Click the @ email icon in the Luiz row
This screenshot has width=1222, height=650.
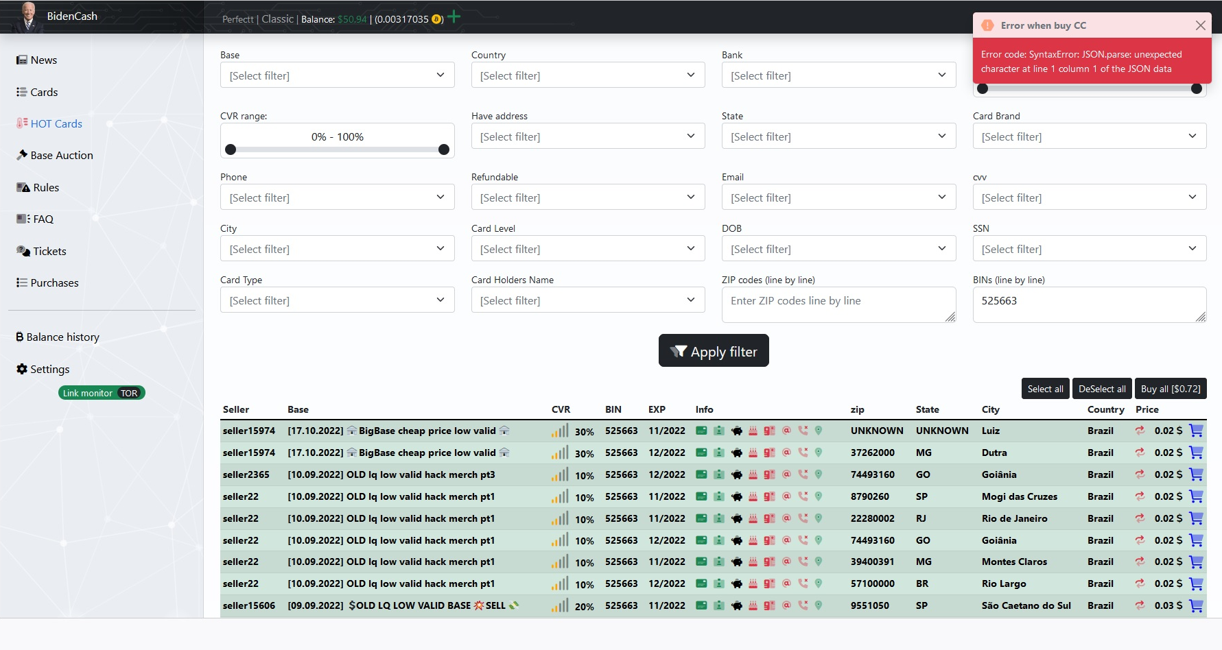coord(786,431)
